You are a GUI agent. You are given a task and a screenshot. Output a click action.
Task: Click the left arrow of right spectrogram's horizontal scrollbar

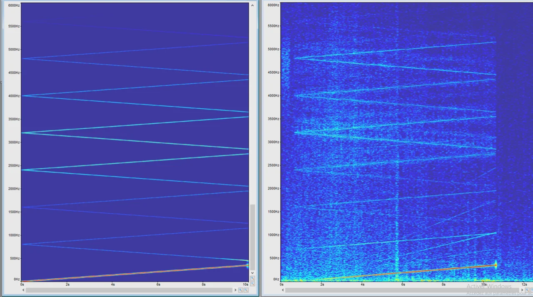283,290
